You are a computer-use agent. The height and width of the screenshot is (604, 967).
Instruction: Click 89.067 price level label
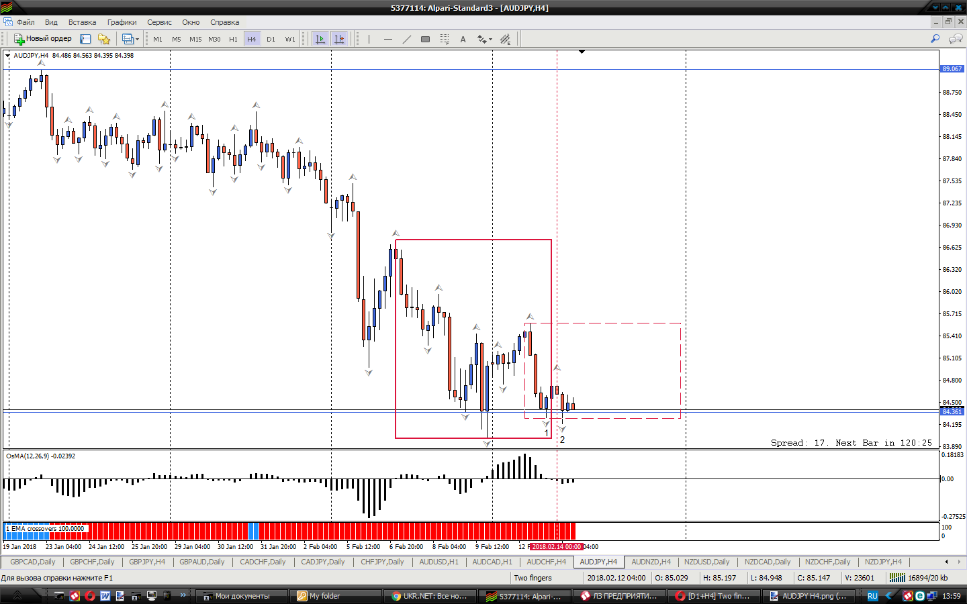pos(952,69)
